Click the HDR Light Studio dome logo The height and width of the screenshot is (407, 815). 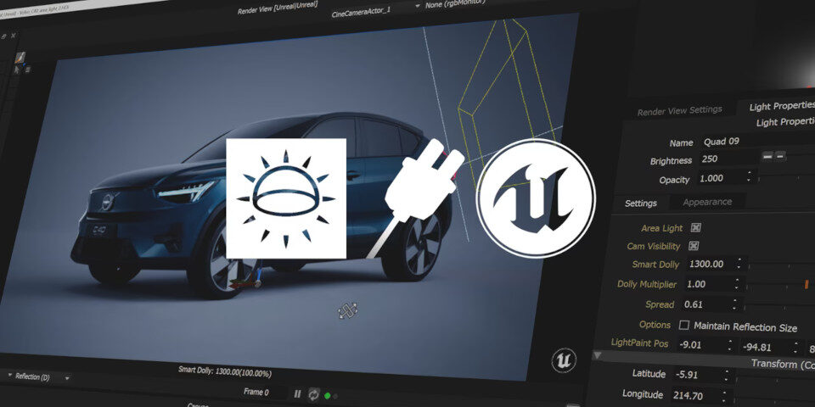tap(285, 198)
